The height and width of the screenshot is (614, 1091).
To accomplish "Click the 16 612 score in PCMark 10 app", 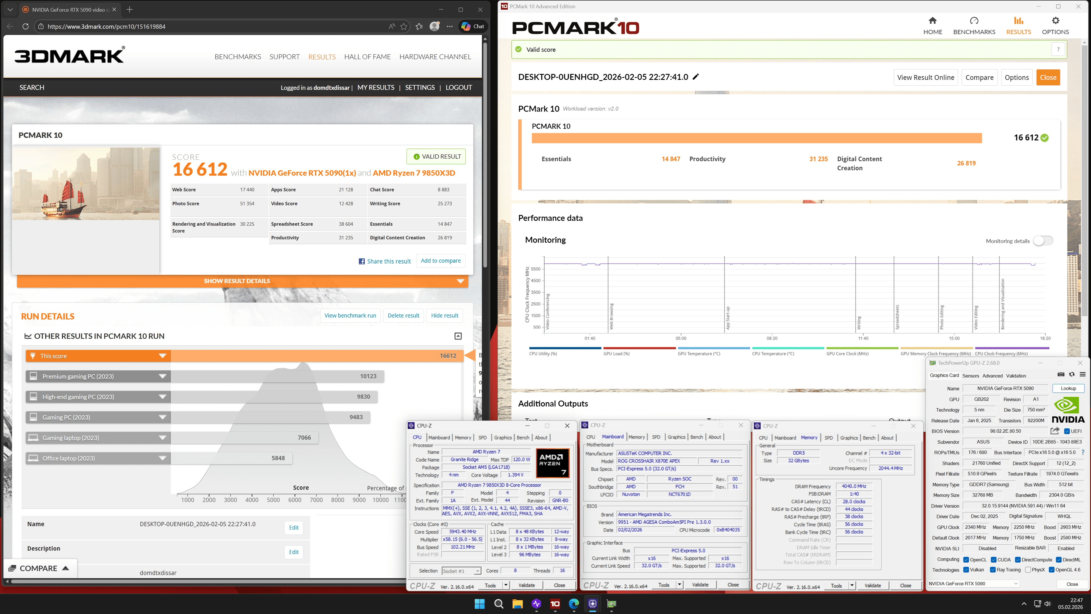I will [x=1026, y=137].
